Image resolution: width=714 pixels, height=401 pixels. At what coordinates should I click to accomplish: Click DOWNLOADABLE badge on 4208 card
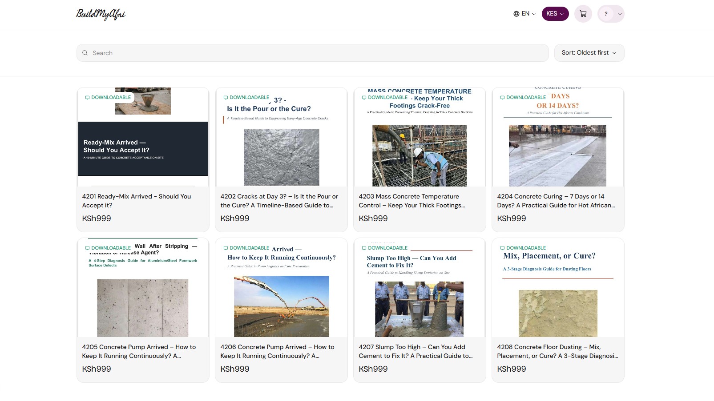pos(523,248)
